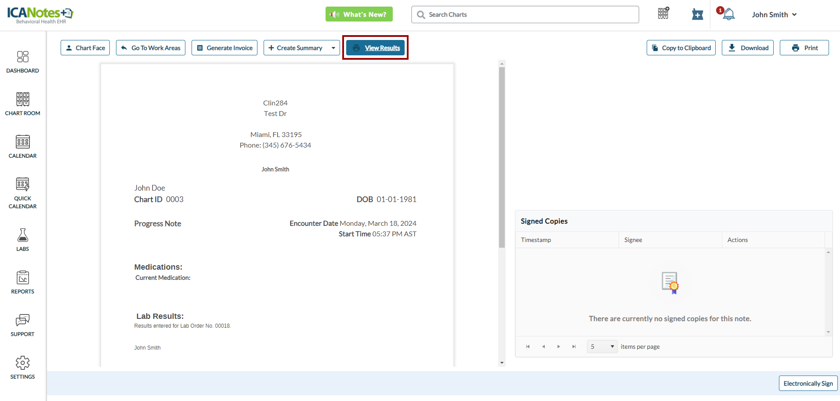840x401 pixels.
Task: Click the Signee column header
Action: click(x=670, y=240)
